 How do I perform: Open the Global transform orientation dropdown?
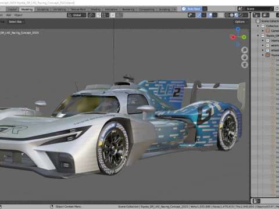76,15
